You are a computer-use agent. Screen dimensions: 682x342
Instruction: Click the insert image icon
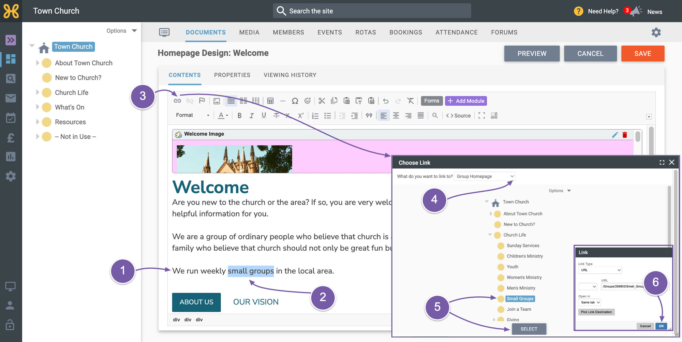217,101
